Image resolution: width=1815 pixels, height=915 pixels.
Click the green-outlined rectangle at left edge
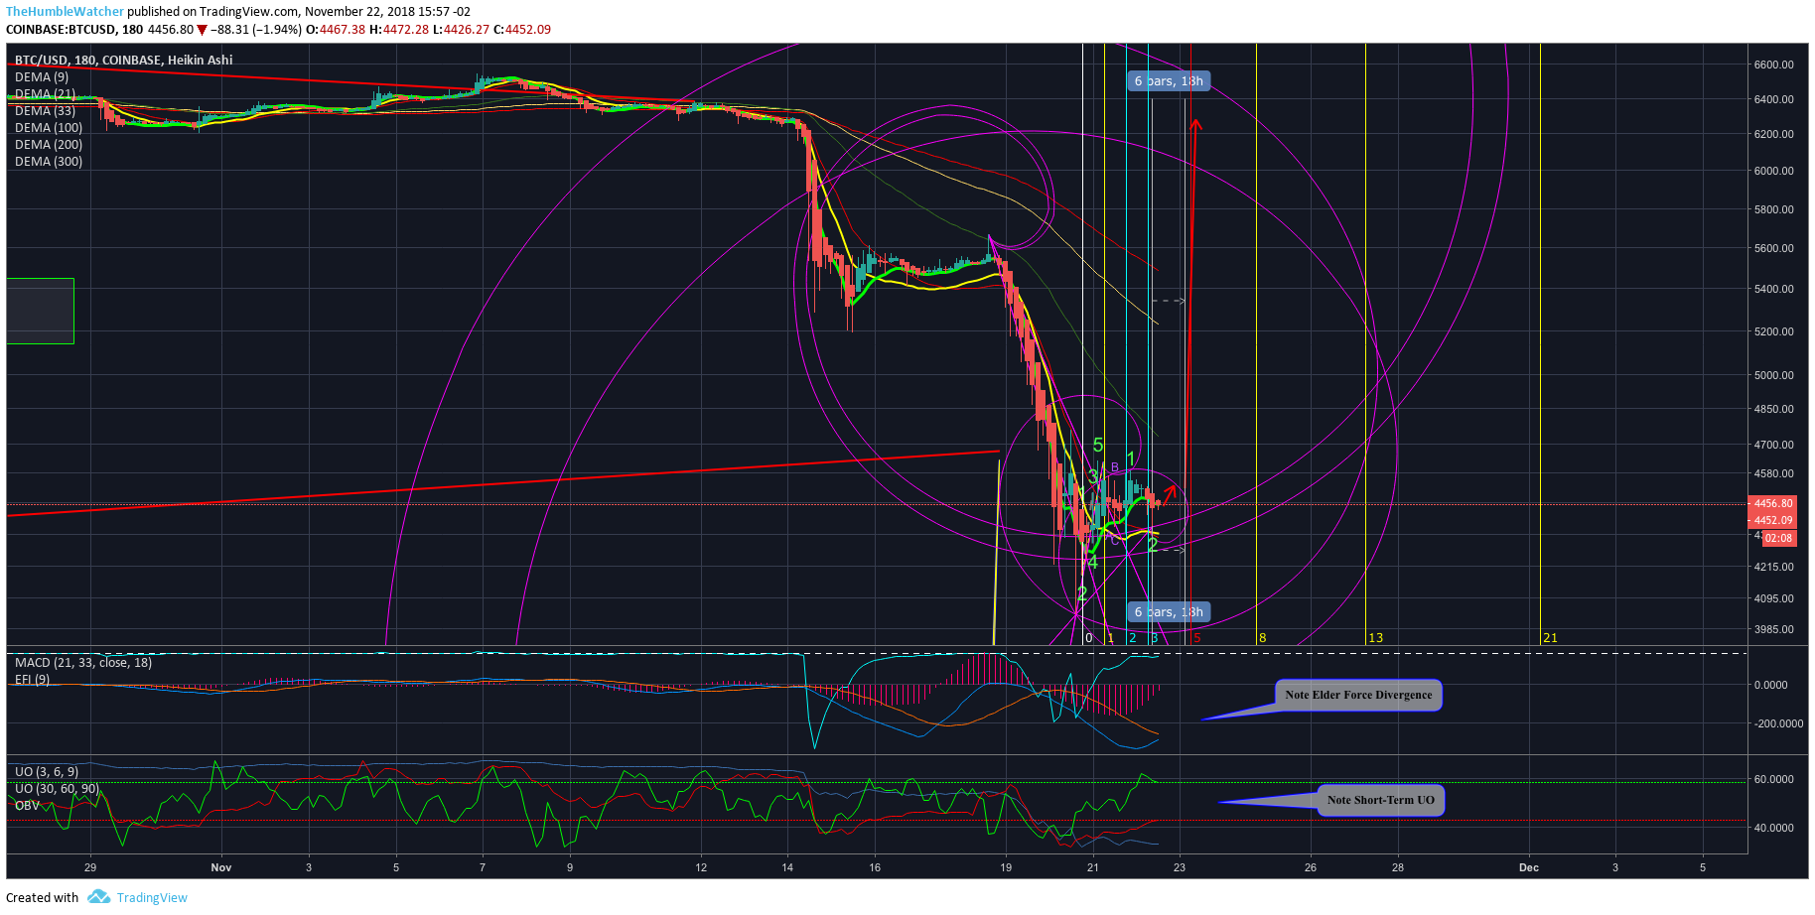[x=40, y=311]
